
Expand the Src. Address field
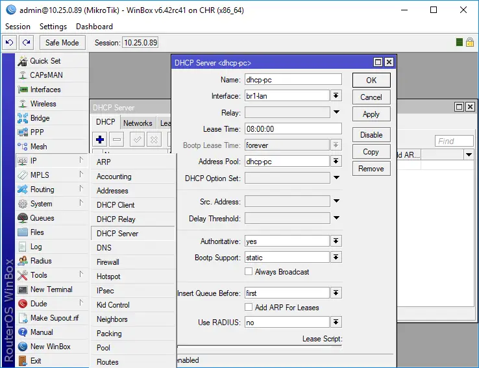[x=336, y=201]
